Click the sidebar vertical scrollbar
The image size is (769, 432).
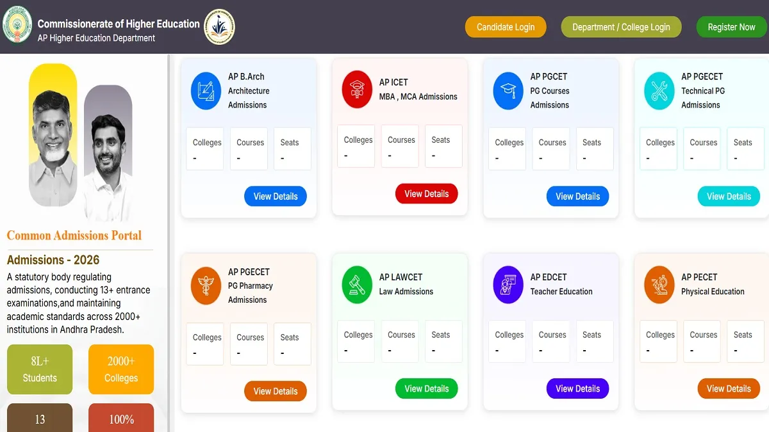[x=170, y=243]
